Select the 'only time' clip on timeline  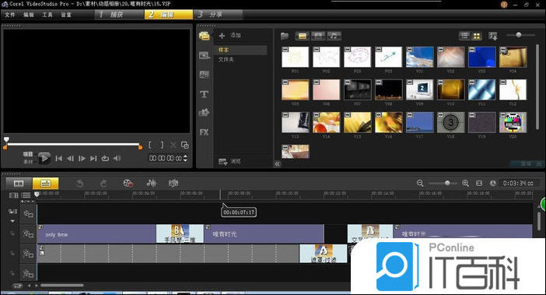click(x=96, y=234)
